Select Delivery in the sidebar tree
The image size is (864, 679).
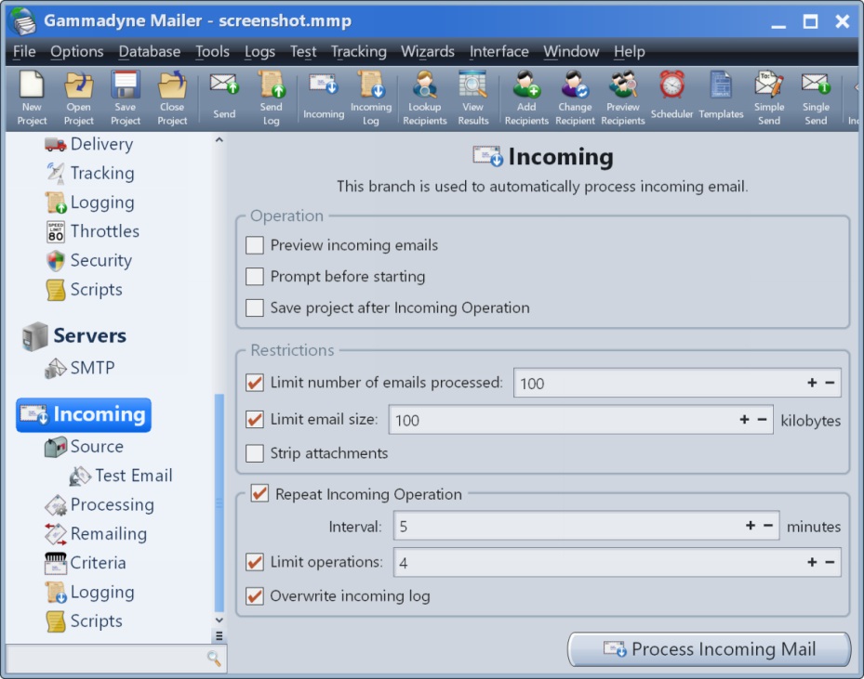pyautogui.click(x=89, y=144)
